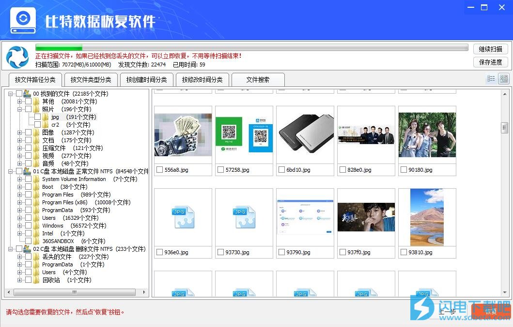Click the folder icon beside cr2
Image resolution: width=513 pixels, height=327 pixels.
pos(46,125)
